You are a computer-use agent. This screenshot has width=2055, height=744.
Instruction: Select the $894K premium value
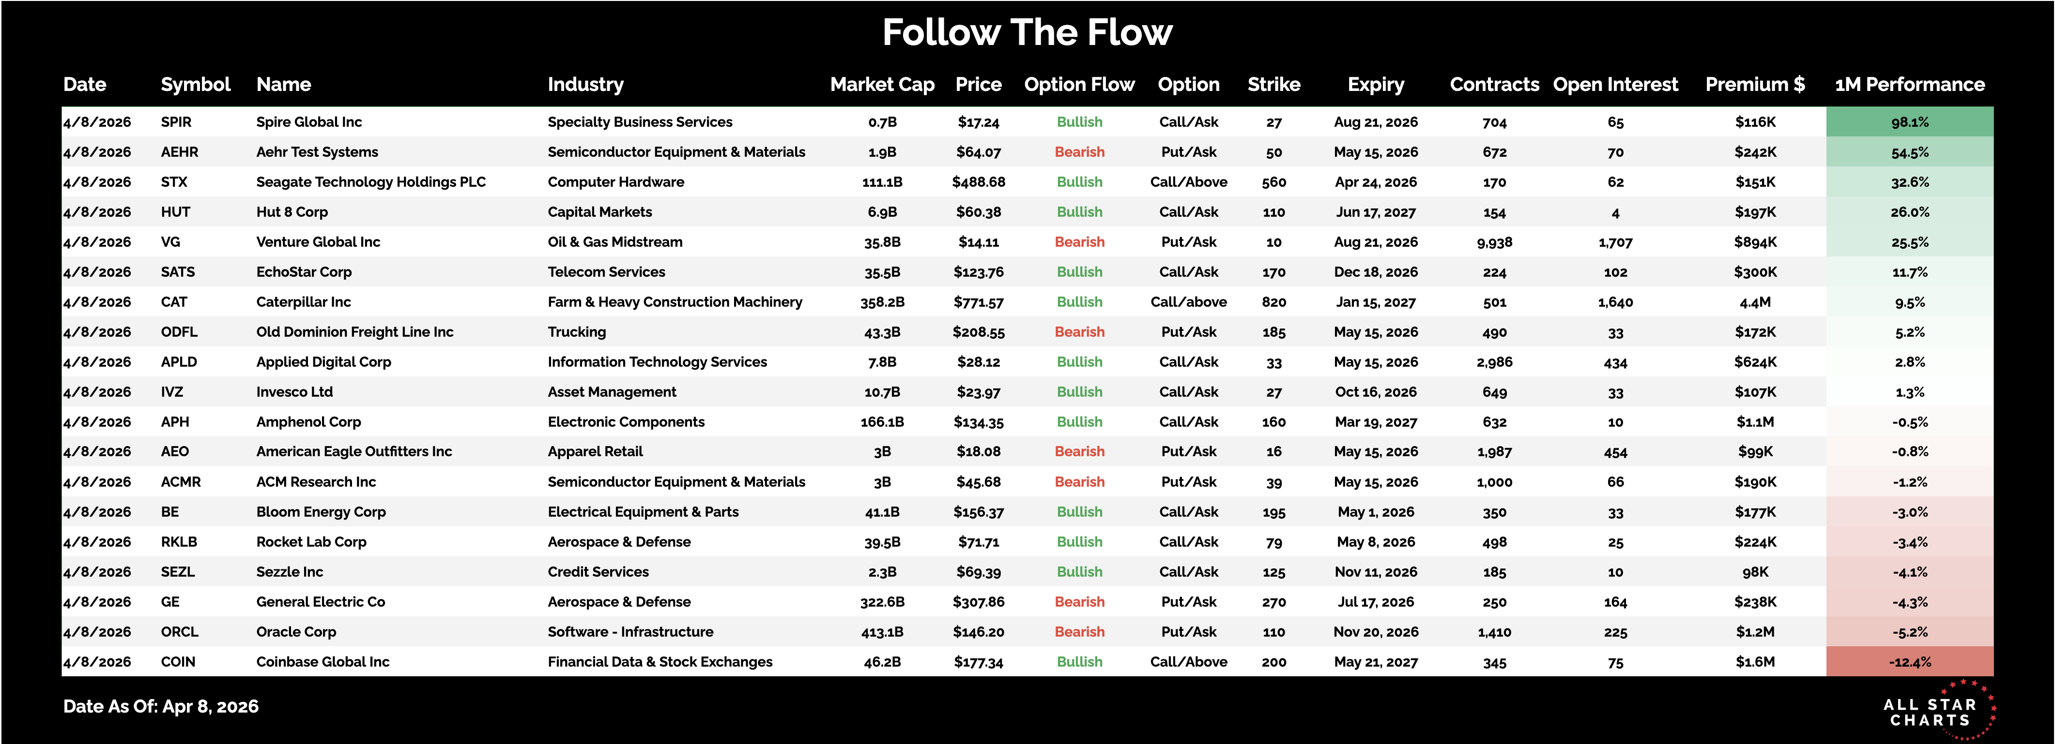pyautogui.click(x=1755, y=242)
